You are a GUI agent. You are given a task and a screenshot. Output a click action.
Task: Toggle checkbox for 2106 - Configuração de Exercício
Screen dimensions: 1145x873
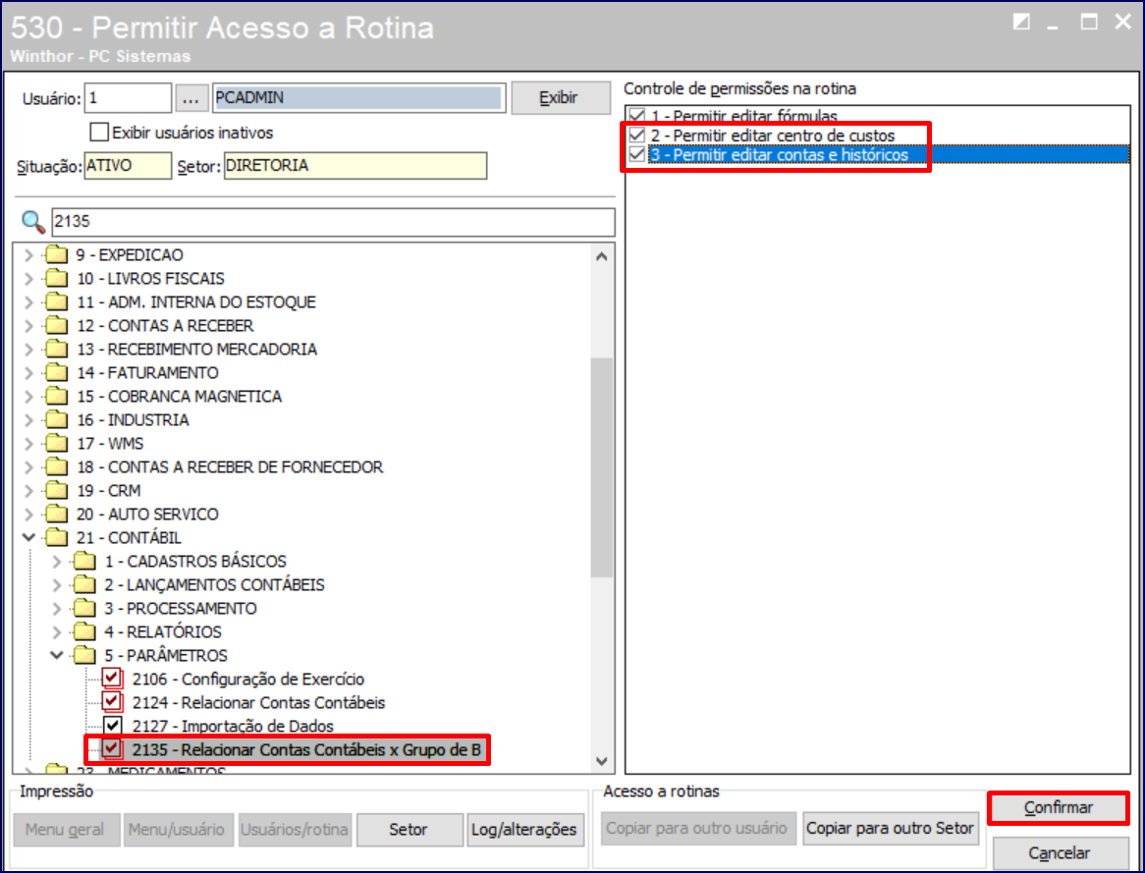(113, 679)
